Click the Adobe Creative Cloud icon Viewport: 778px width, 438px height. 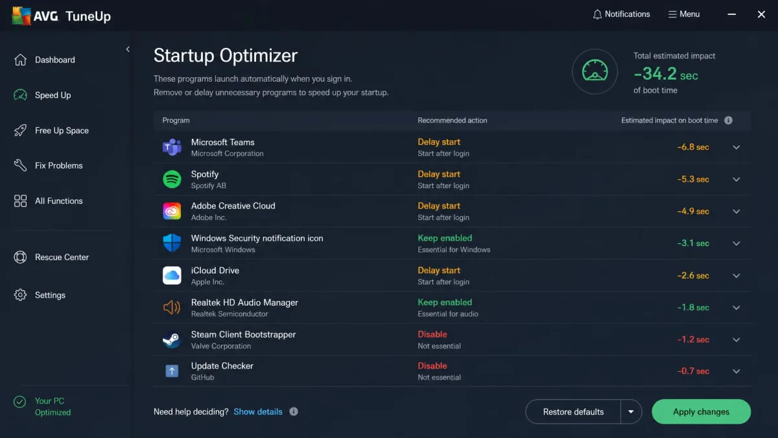click(172, 211)
